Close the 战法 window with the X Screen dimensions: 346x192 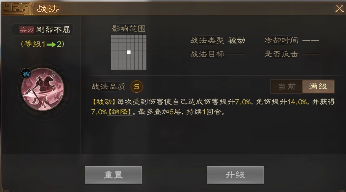point(339,9)
